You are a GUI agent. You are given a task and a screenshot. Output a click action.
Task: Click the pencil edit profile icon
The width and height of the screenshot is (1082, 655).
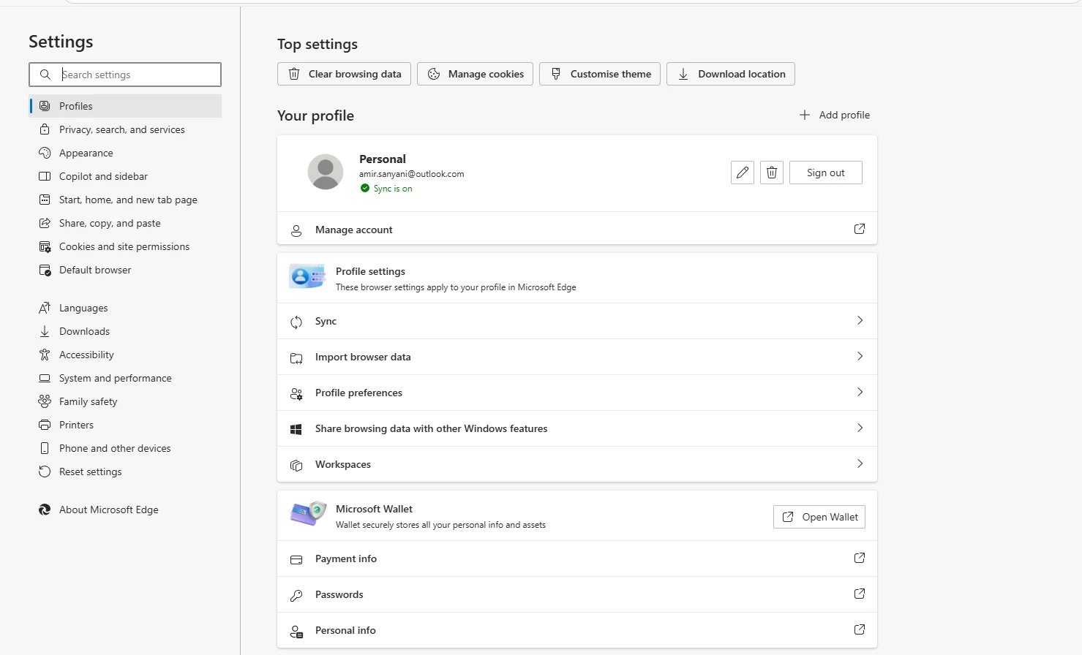[x=742, y=173]
